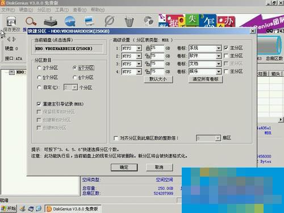Click the magnifying glass search partitions icon
The height and width of the screenshot is (213, 284).
click(31, 22)
